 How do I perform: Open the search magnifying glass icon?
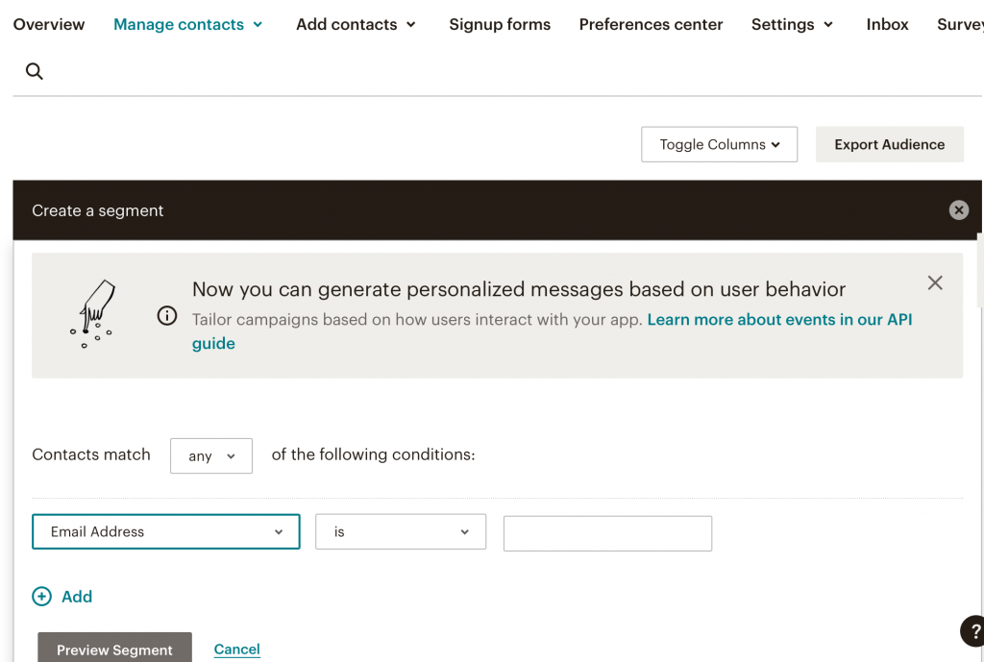34,70
